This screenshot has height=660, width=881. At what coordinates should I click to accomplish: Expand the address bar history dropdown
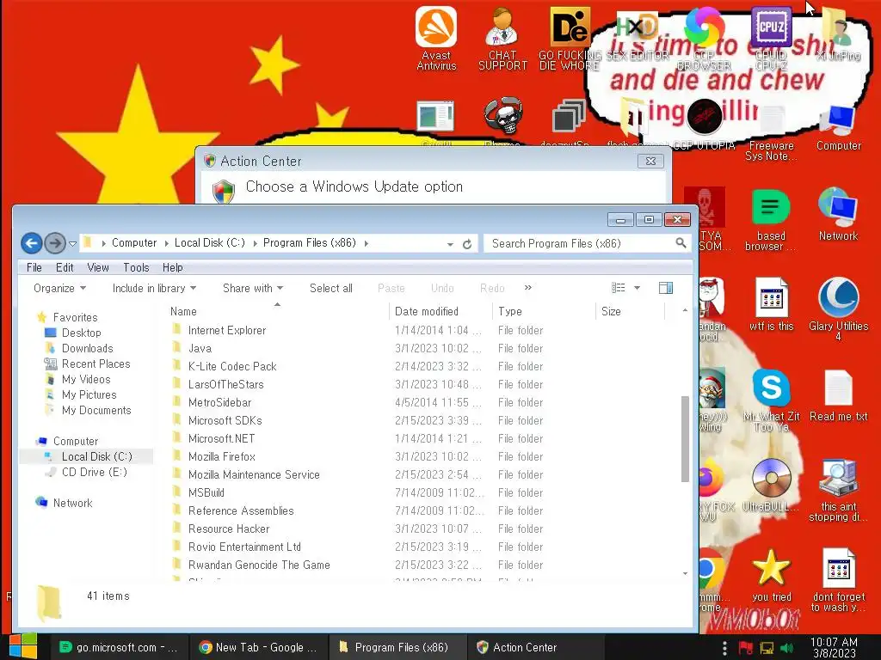(450, 244)
